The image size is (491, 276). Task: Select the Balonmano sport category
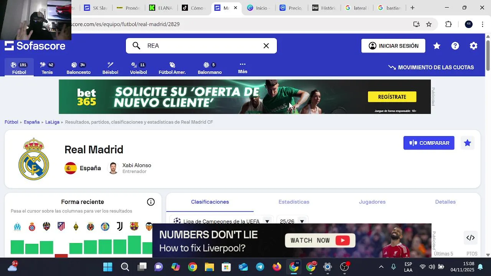(x=209, y=68)
